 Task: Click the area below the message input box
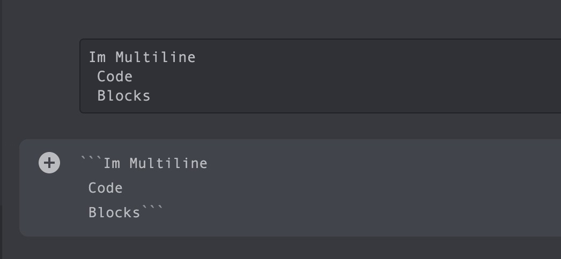click(x=268, y=248)
